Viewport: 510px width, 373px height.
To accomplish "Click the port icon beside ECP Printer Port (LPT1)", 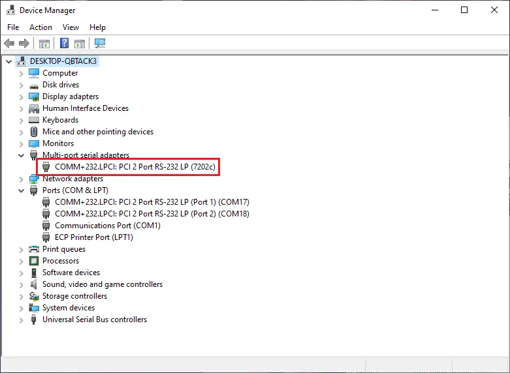I will 46,237.
